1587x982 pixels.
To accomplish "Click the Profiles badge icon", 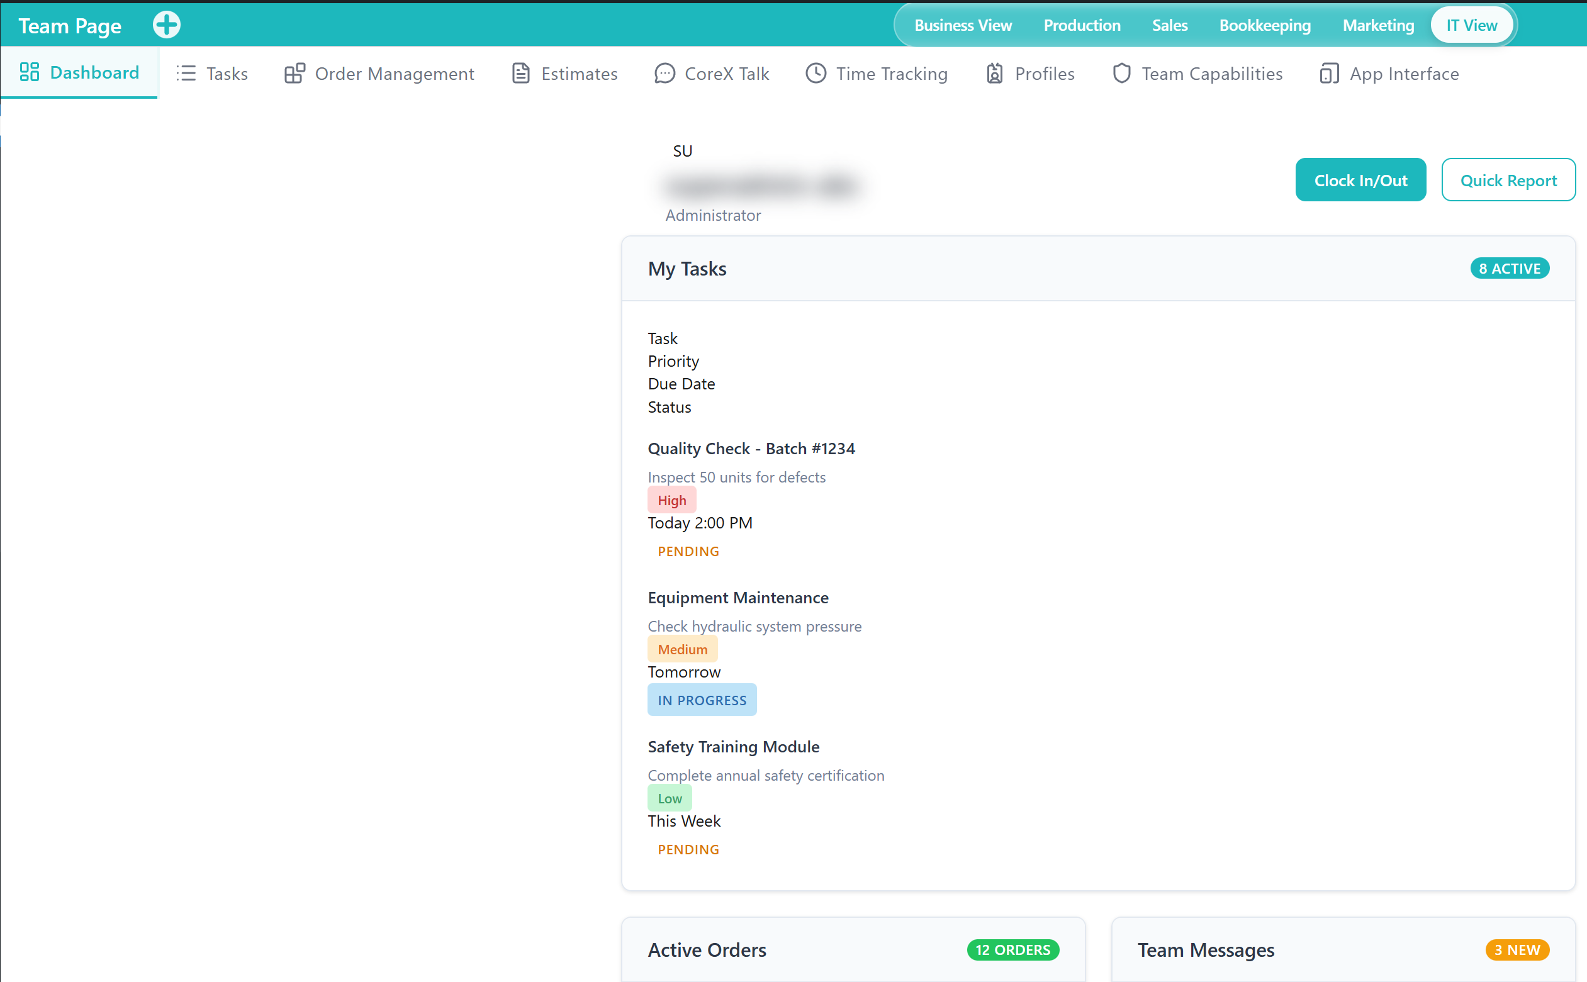I will coord(995,74).
